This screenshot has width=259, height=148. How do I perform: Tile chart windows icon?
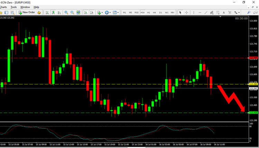(78, 12)
